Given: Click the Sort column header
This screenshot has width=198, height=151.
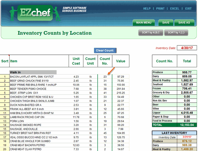Looking at the screenshot, I should tap(5, 61).
